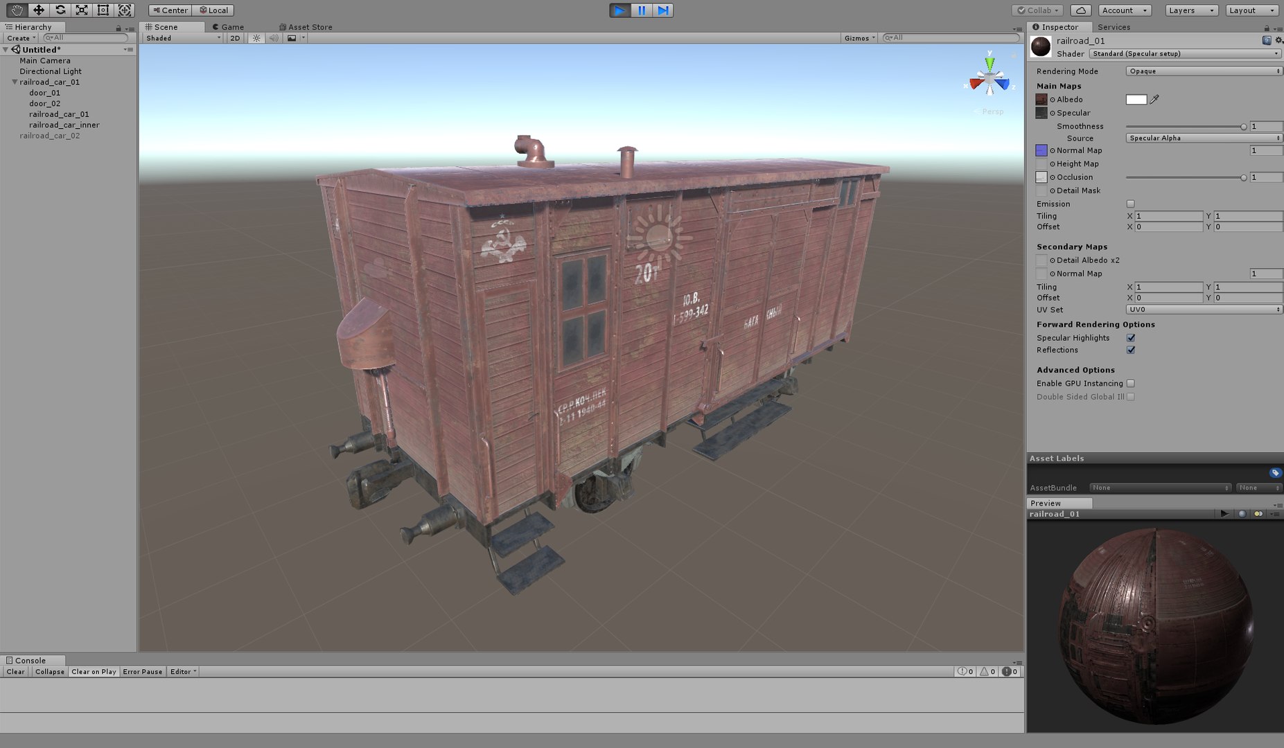Open the Shader dropdown
Screen dimensions: 1284x748
pos(1185,53)
